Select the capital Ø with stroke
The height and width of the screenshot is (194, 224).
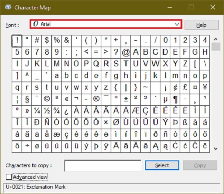(116, 123)
